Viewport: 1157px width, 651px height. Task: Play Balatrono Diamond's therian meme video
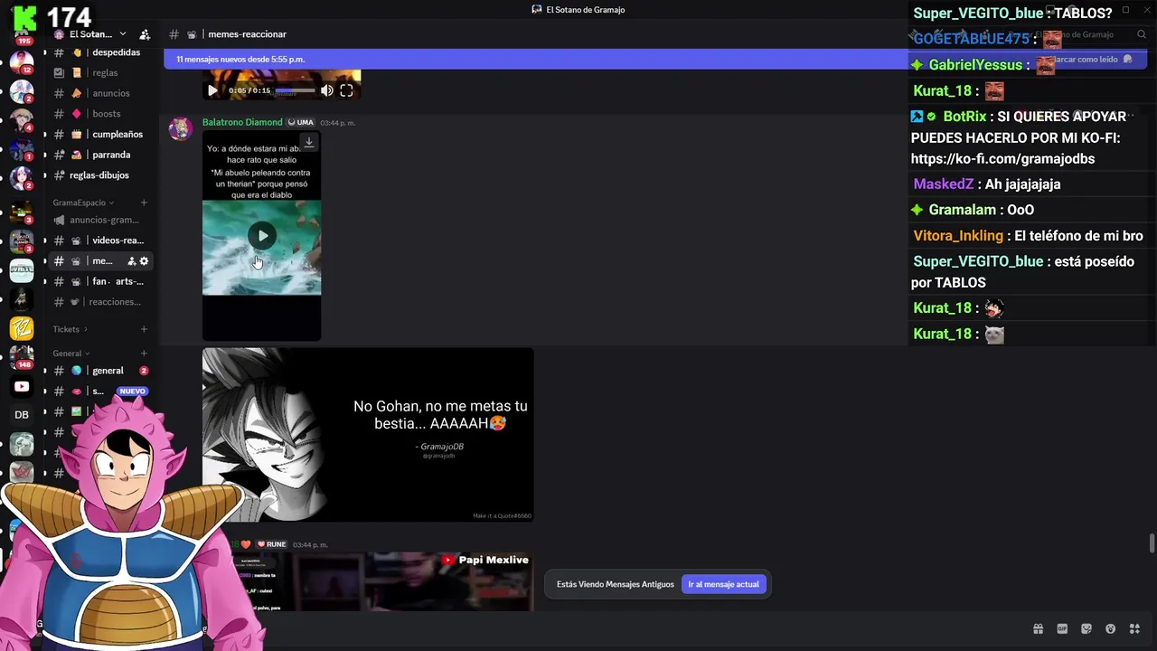pos(262,236)
